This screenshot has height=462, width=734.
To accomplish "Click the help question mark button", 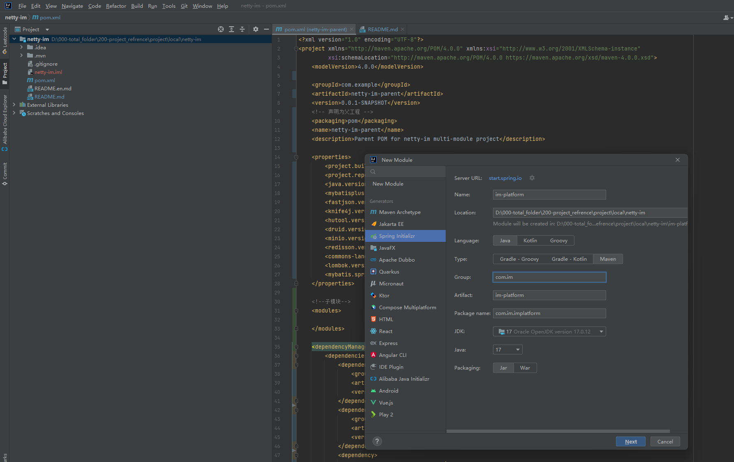I will click(x=377, y=441).
